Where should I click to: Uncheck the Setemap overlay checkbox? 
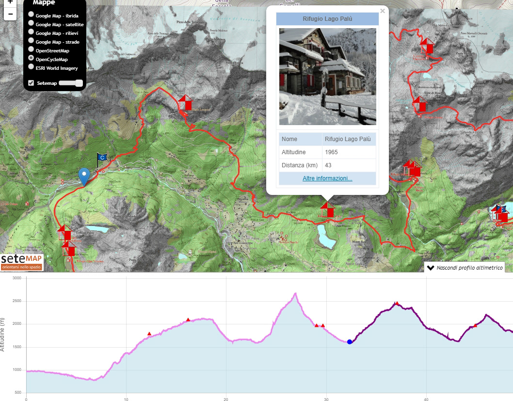click(32, 83)
